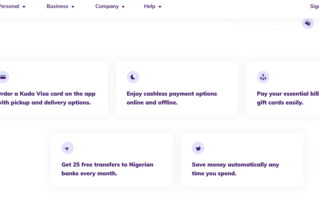Screen dimensions: 319x211
Task: Select the cashless payment options card text
Action: pyautogui.click(x=172, y=98)
